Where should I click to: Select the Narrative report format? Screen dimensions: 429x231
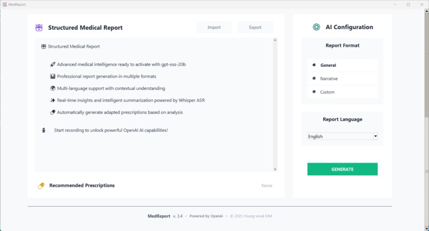pos(343,79)
